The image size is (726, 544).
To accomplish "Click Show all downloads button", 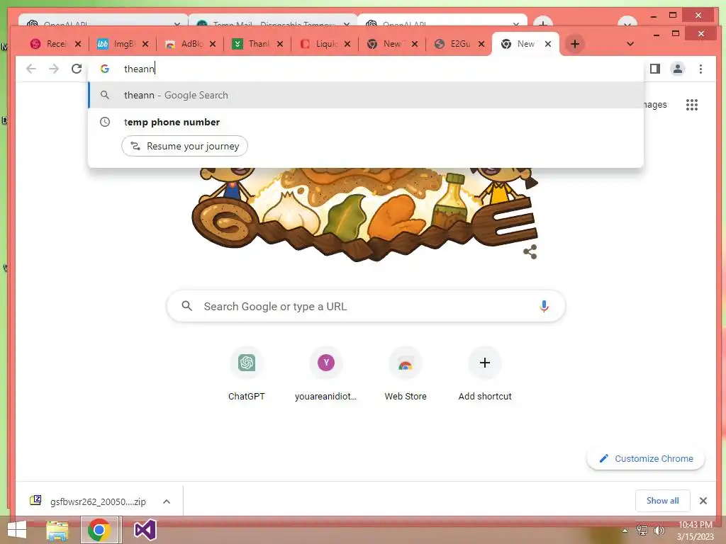I will pos(663,501).
